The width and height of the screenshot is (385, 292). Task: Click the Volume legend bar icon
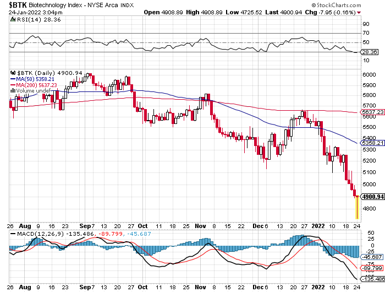(13, 90)
